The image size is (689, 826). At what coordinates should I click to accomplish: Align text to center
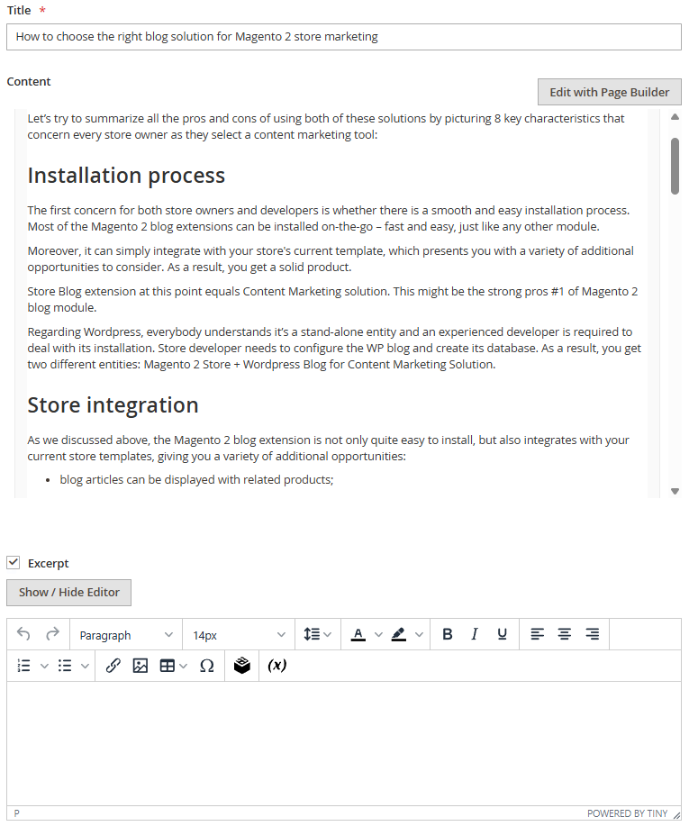(565, 635)
